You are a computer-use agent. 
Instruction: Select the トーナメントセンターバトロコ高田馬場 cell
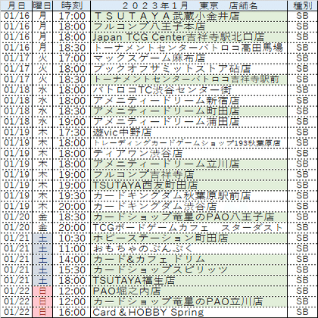pos(189,48)
